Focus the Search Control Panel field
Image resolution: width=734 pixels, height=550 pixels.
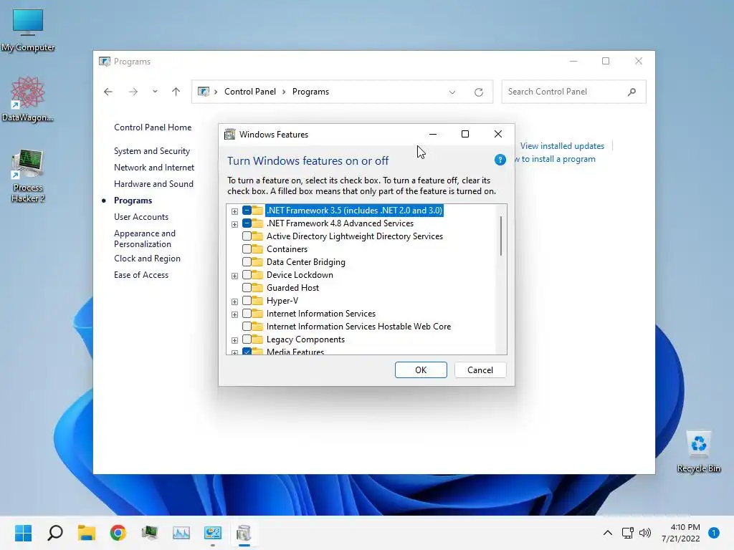click(574, 92)
